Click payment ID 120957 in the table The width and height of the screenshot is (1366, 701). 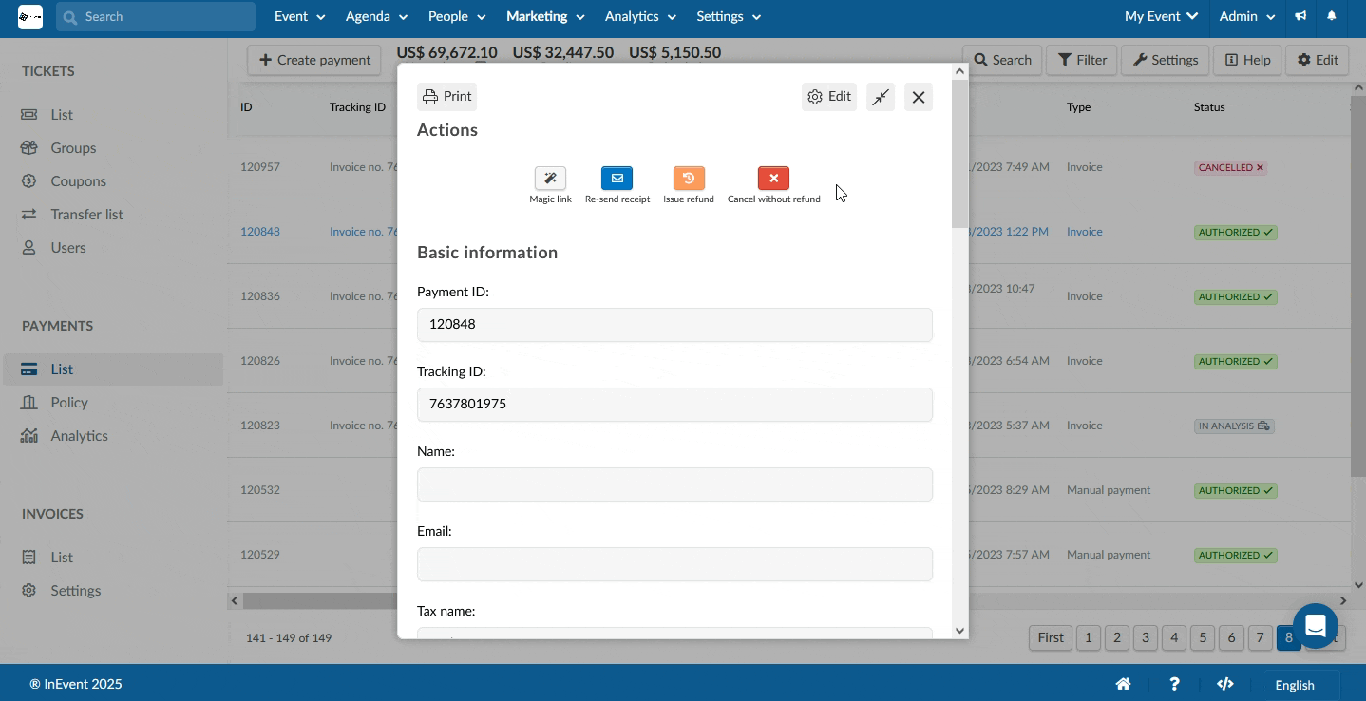click(260, 167)
